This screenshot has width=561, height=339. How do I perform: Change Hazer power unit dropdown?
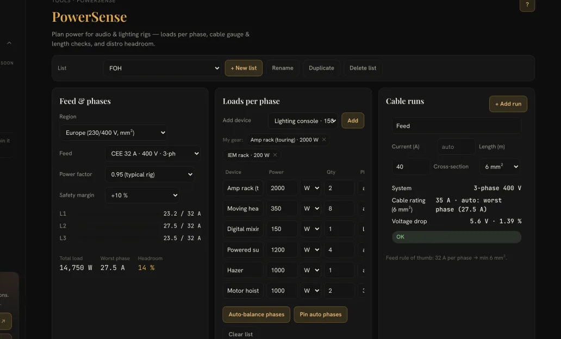(310, 270)
